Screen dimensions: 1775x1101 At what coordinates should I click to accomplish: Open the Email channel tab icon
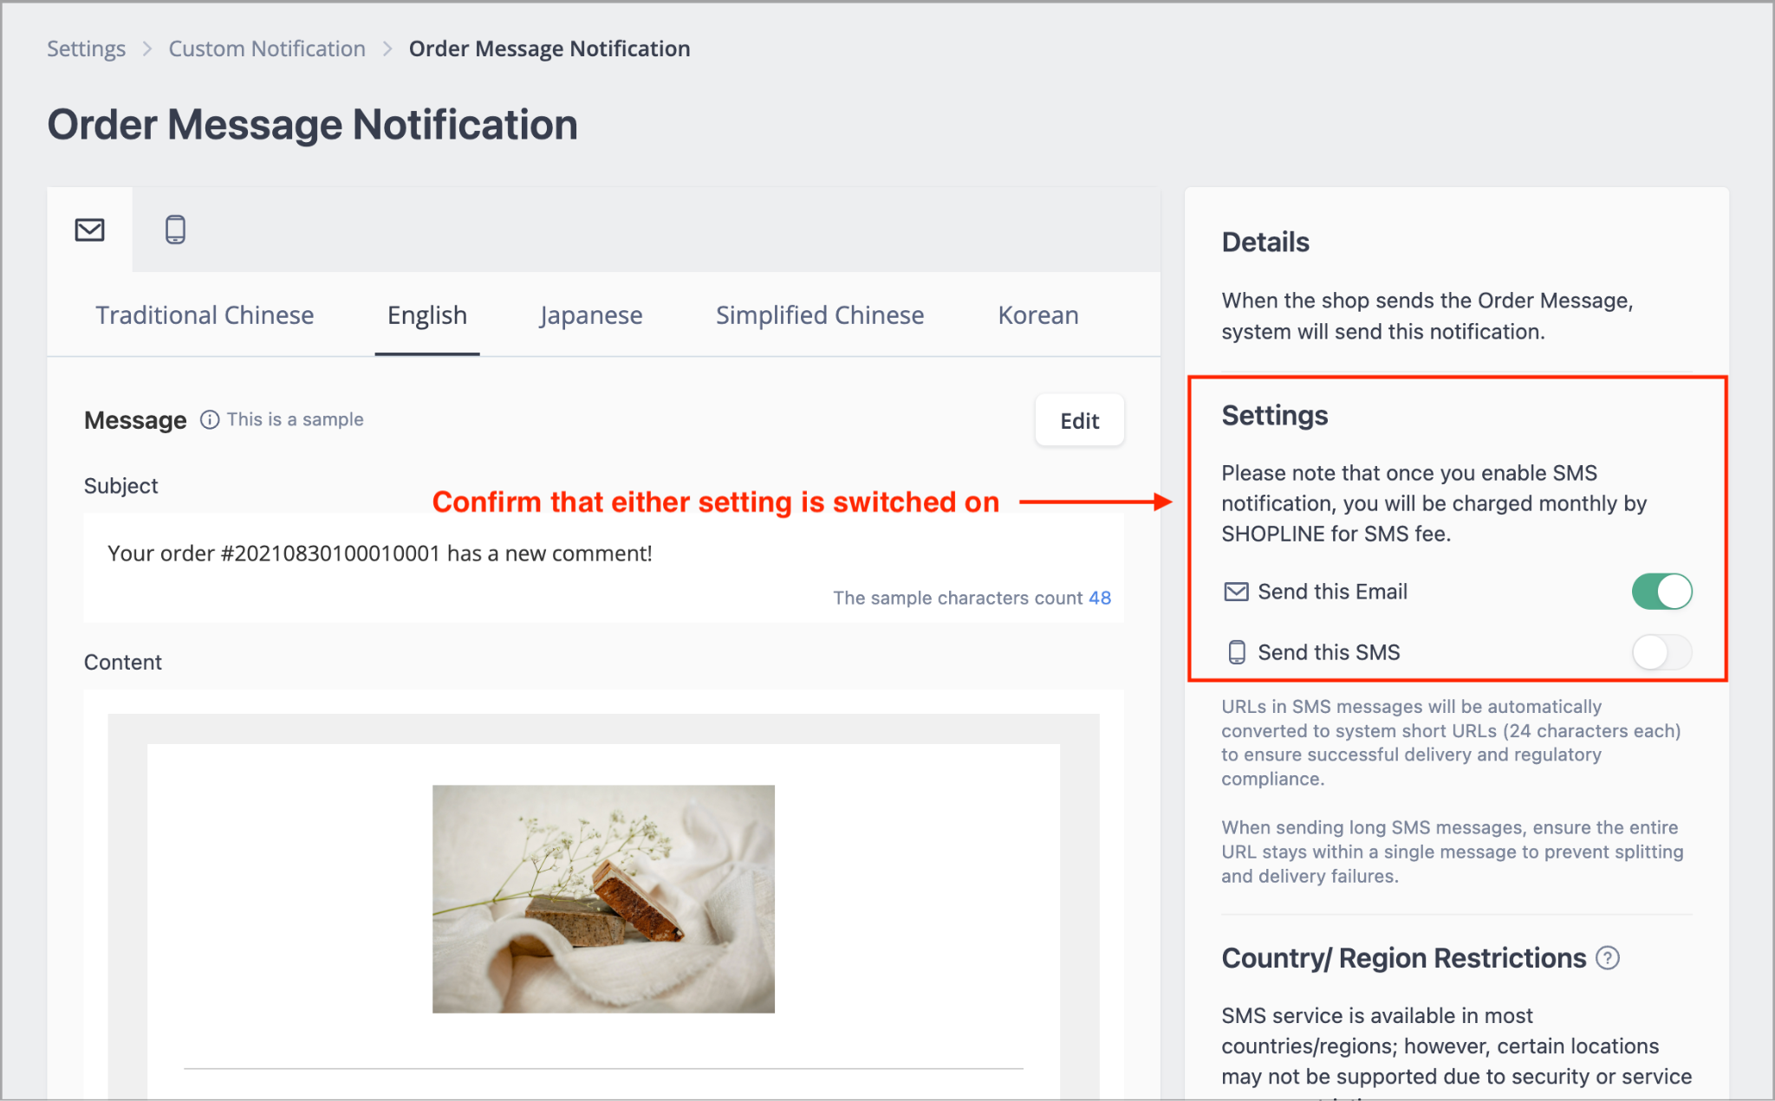coord(89,230)
